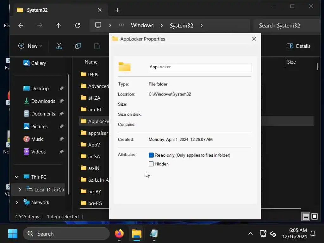Click the System32 breadcrumb segment

pyautogui.click(x=181, y=25)
